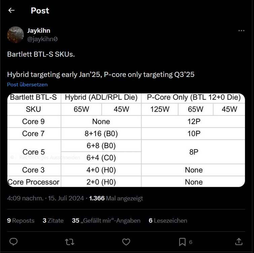Click the 'Post' header title
Viewport: 254px width, 253px height.
tap(40, 10)
